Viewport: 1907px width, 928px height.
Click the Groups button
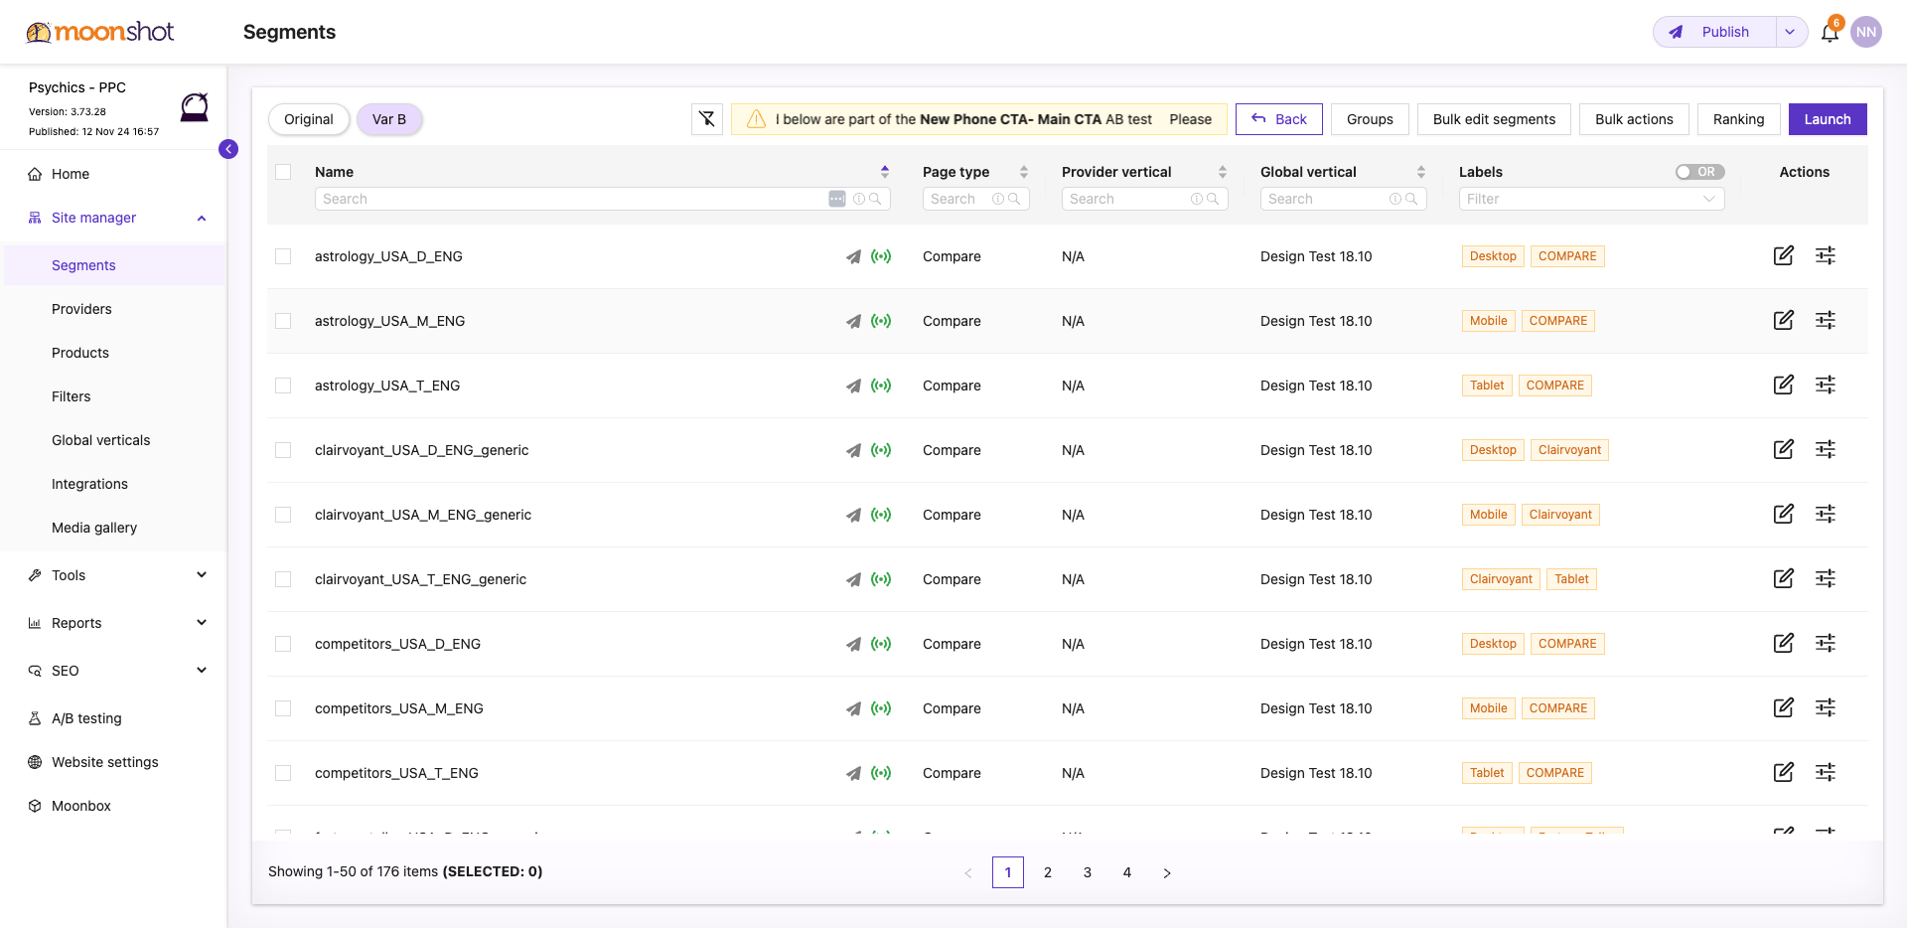click(1370, 119)
